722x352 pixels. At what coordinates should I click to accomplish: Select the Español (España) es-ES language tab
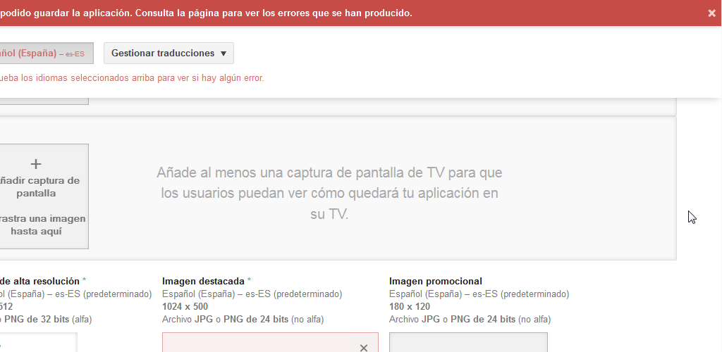pyautogui.click(x=47, y=54)
